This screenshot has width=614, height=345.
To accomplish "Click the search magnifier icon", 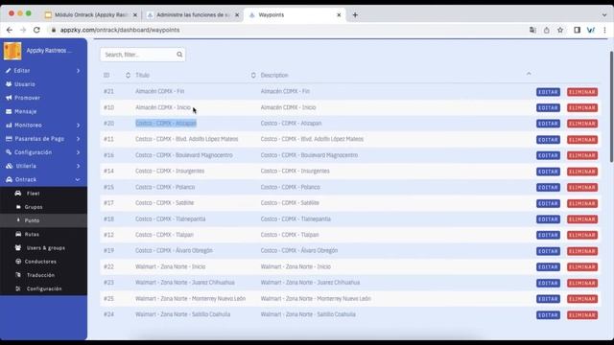I will 179,55.
